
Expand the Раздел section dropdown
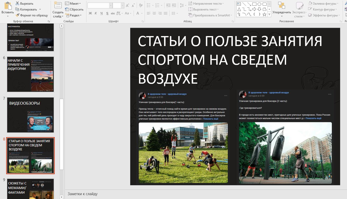click(73, 15)
